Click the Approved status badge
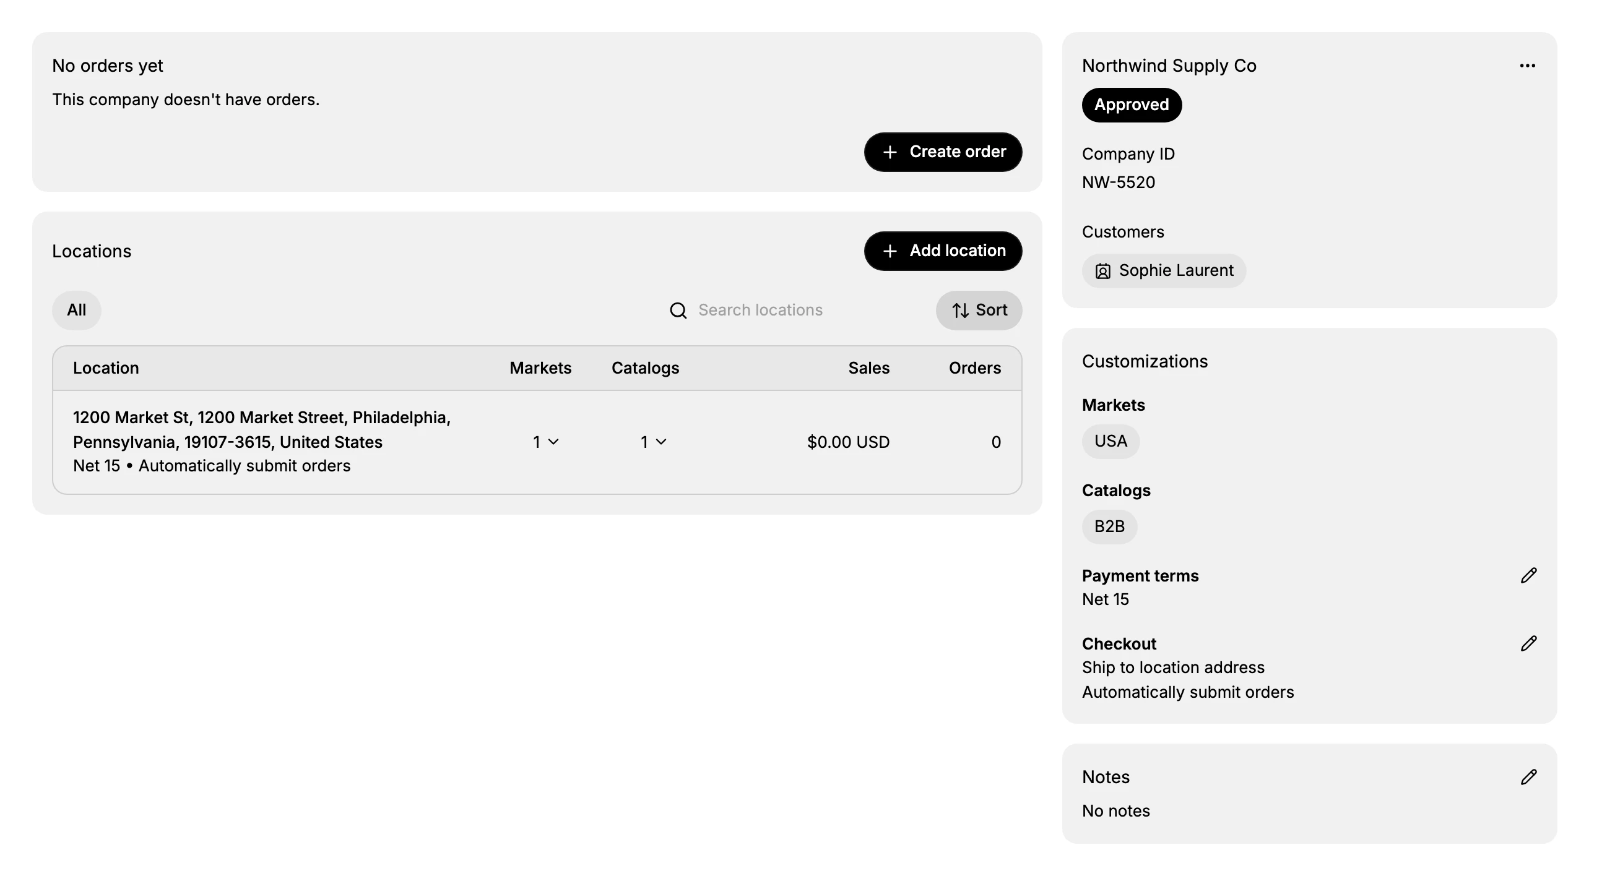This screenshot has width=1602, height=871. 1131,105
